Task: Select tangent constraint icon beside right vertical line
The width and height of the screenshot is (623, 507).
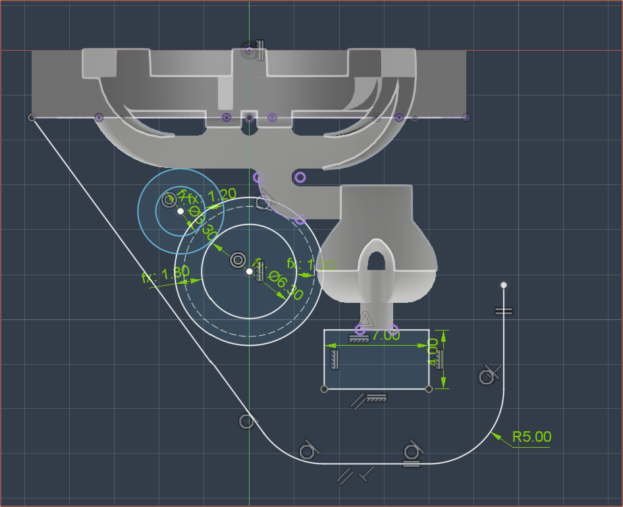Action: [x=489, y=375]
